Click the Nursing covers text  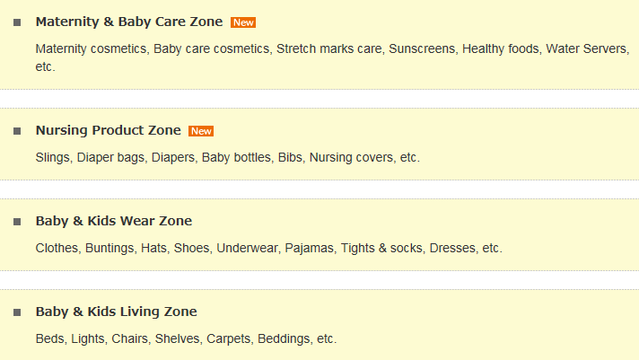(351, 157)
